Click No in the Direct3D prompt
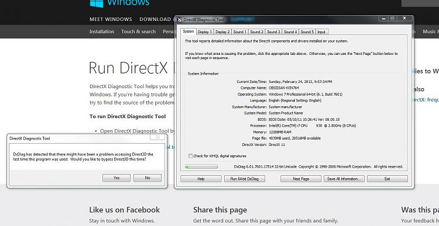The width and height of the screenshot is (439, 226). tap(148, 178)
